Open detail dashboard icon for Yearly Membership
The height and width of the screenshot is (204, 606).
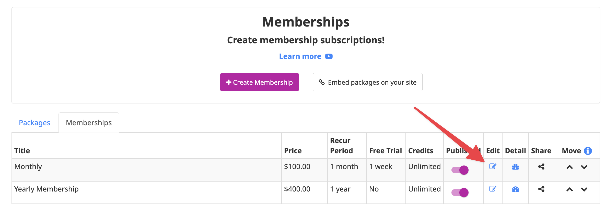coord(515,189)
